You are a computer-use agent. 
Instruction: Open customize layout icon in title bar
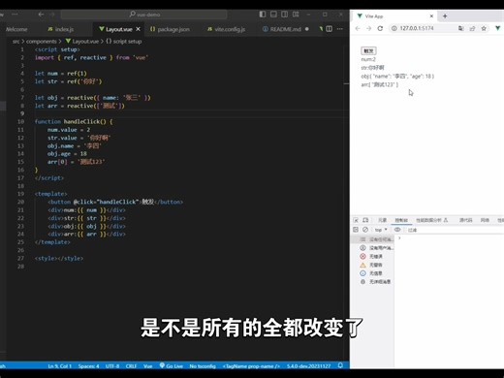[296, 15]
